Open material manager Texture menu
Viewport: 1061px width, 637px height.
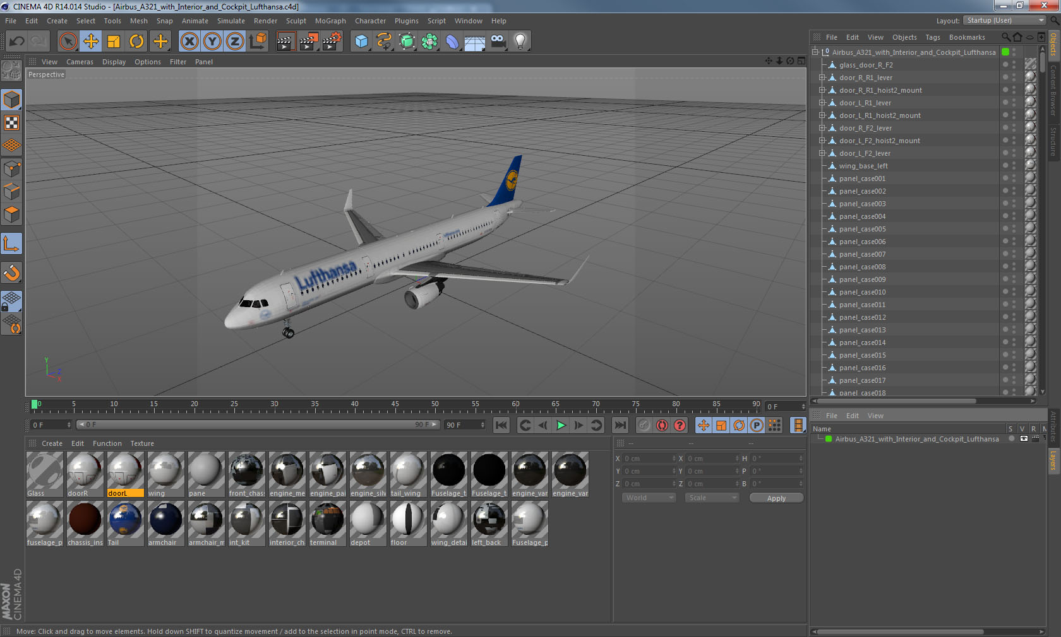click(142, 443)
